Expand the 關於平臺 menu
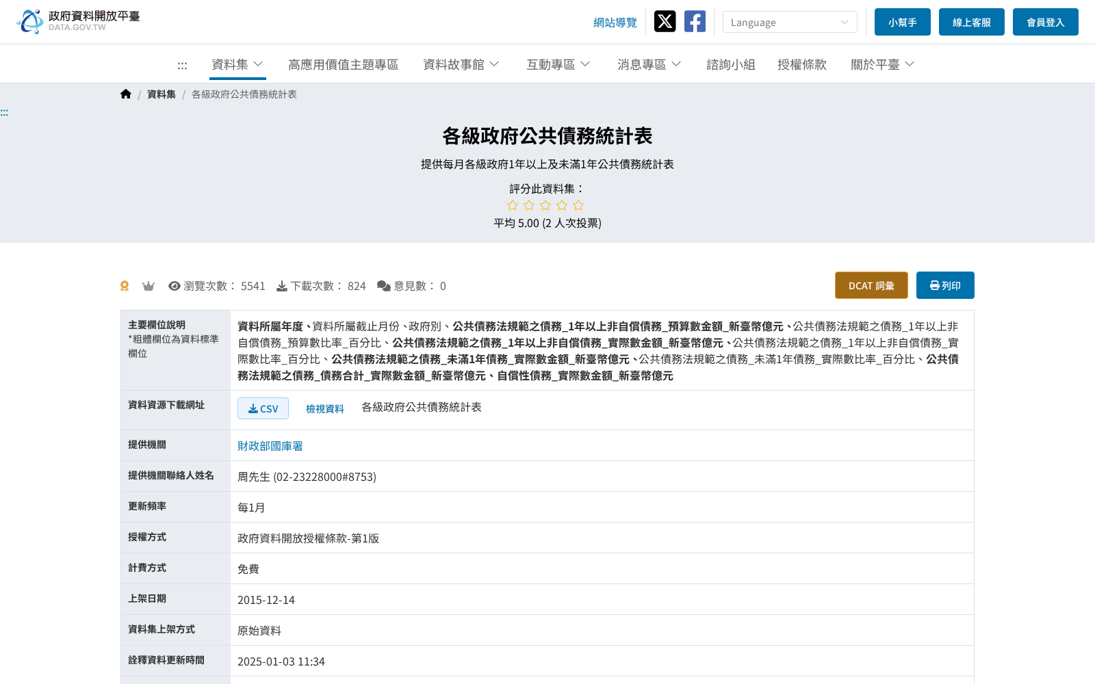Image resolution: width=1095 pixels, height=684 pixels. (x=883, y=64)
